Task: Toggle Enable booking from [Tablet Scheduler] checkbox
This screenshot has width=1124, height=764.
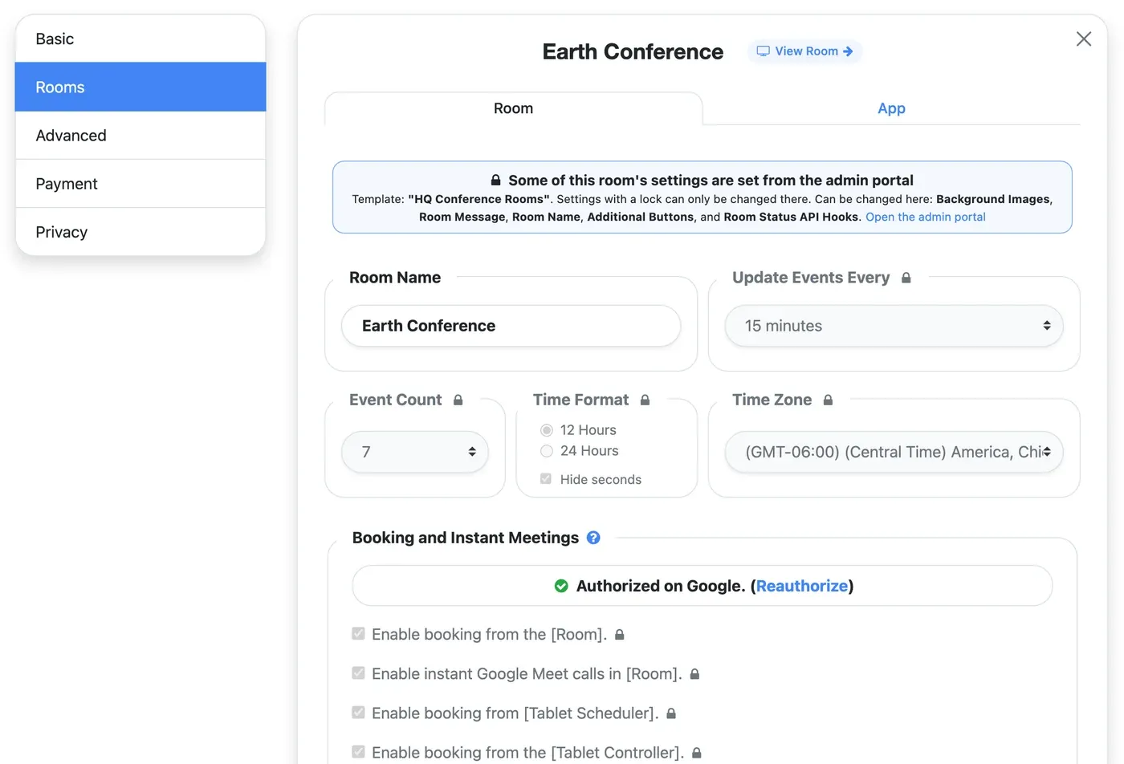Action: click(x=358, y=713)
